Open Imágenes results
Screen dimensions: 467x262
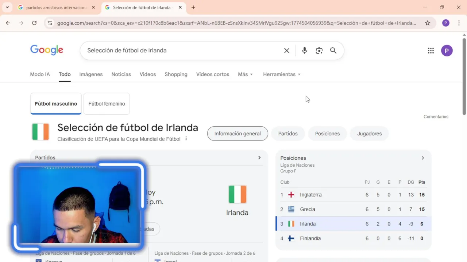point(91,74)
